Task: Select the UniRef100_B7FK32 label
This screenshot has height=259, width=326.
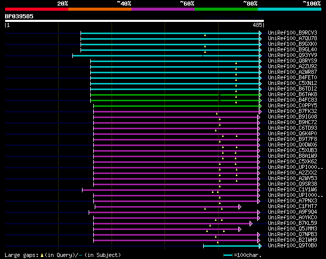Action: pos(292,111)
